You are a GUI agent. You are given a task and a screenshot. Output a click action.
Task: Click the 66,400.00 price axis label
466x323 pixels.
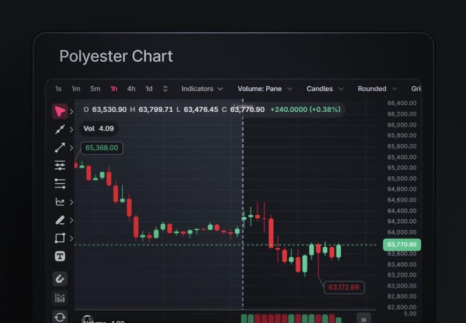(x=402, y=103)
